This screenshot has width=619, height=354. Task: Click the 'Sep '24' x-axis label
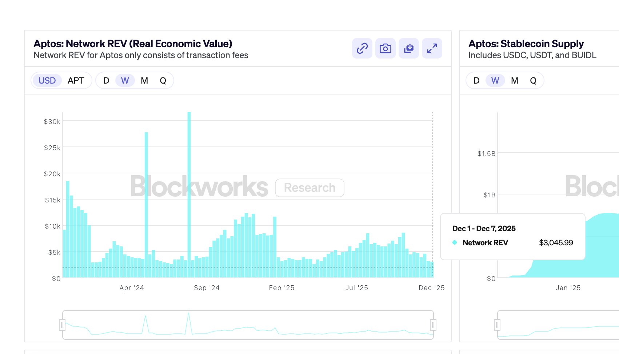207,288
